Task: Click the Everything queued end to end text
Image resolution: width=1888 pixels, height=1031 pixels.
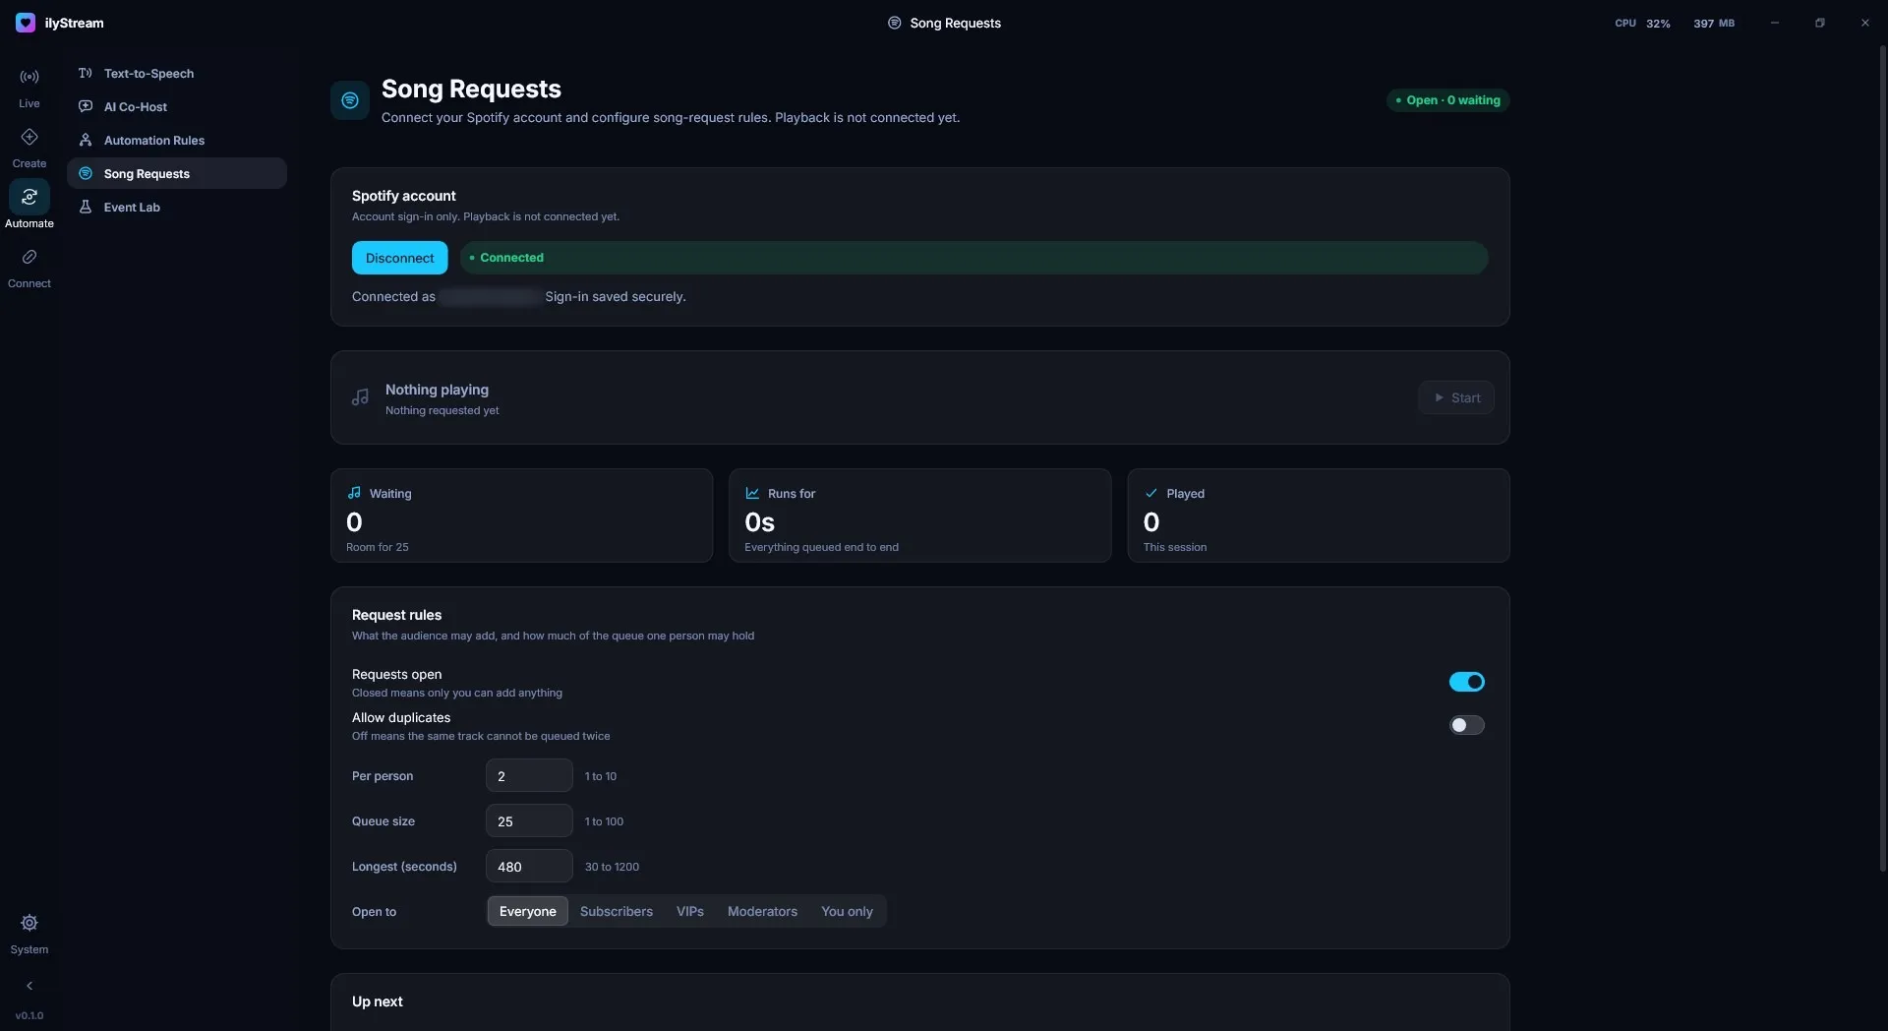Action: (x=821, y=548)
